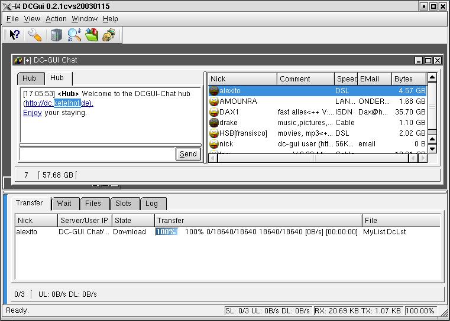Click the MyList.DcLst file entry
450x321 pixels.
(384, 232)
